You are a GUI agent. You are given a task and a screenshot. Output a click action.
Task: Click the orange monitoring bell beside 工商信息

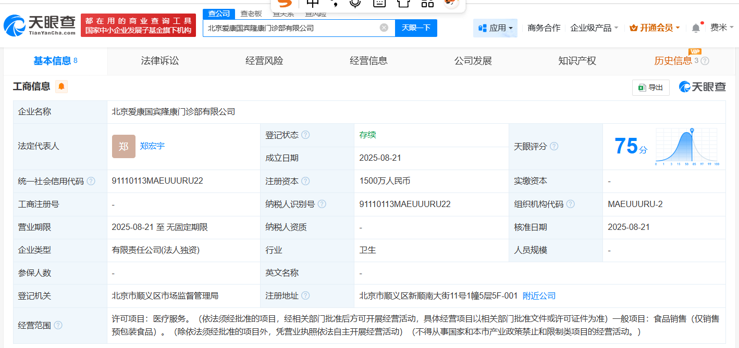[x=61, y=87]
